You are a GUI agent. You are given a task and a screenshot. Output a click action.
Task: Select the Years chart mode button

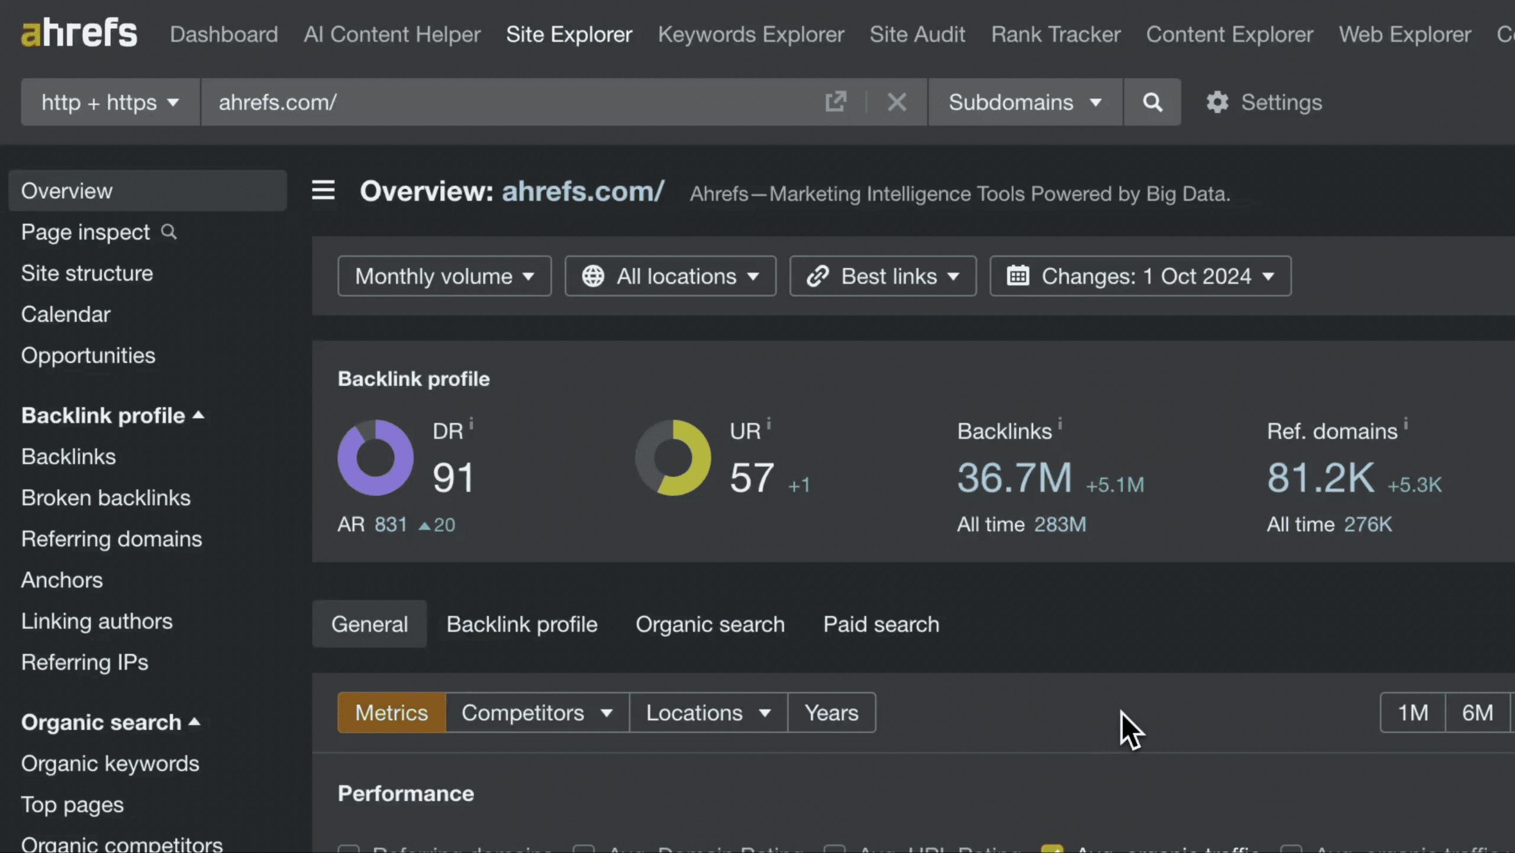tap(831, 712)
